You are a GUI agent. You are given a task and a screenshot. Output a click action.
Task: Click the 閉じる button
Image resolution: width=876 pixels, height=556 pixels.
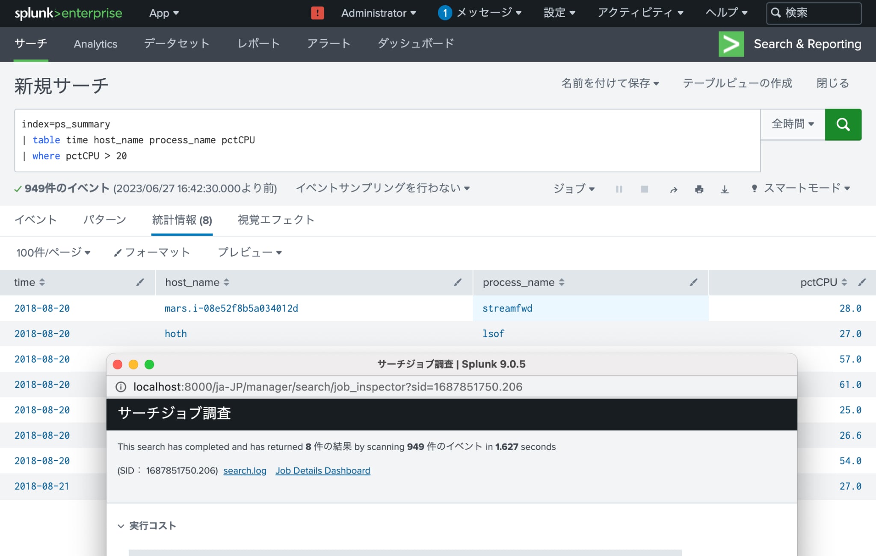pos(832,83)
